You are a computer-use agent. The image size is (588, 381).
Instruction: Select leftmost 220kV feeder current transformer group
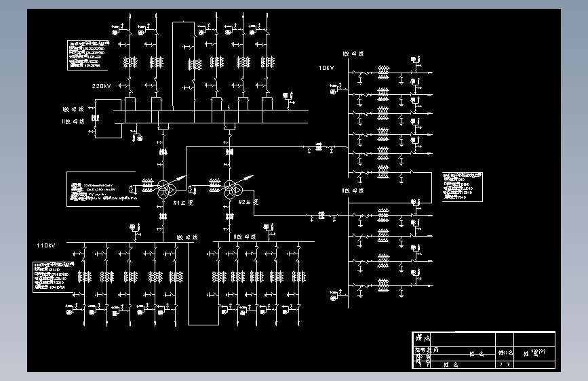click(x=130, y=62)
